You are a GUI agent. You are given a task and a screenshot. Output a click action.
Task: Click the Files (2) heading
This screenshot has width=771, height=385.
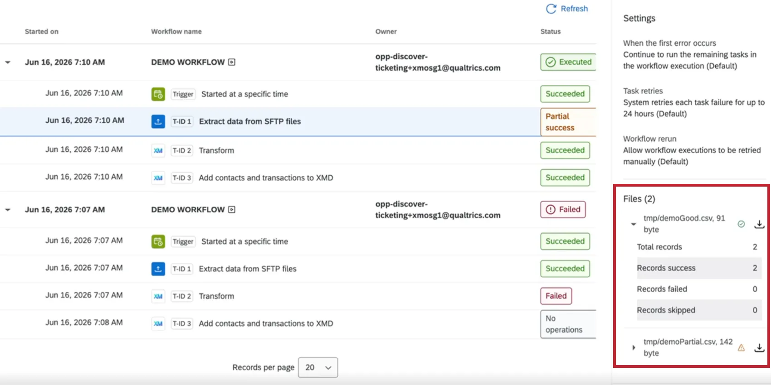pyautogui.click(x=639, y=199)
